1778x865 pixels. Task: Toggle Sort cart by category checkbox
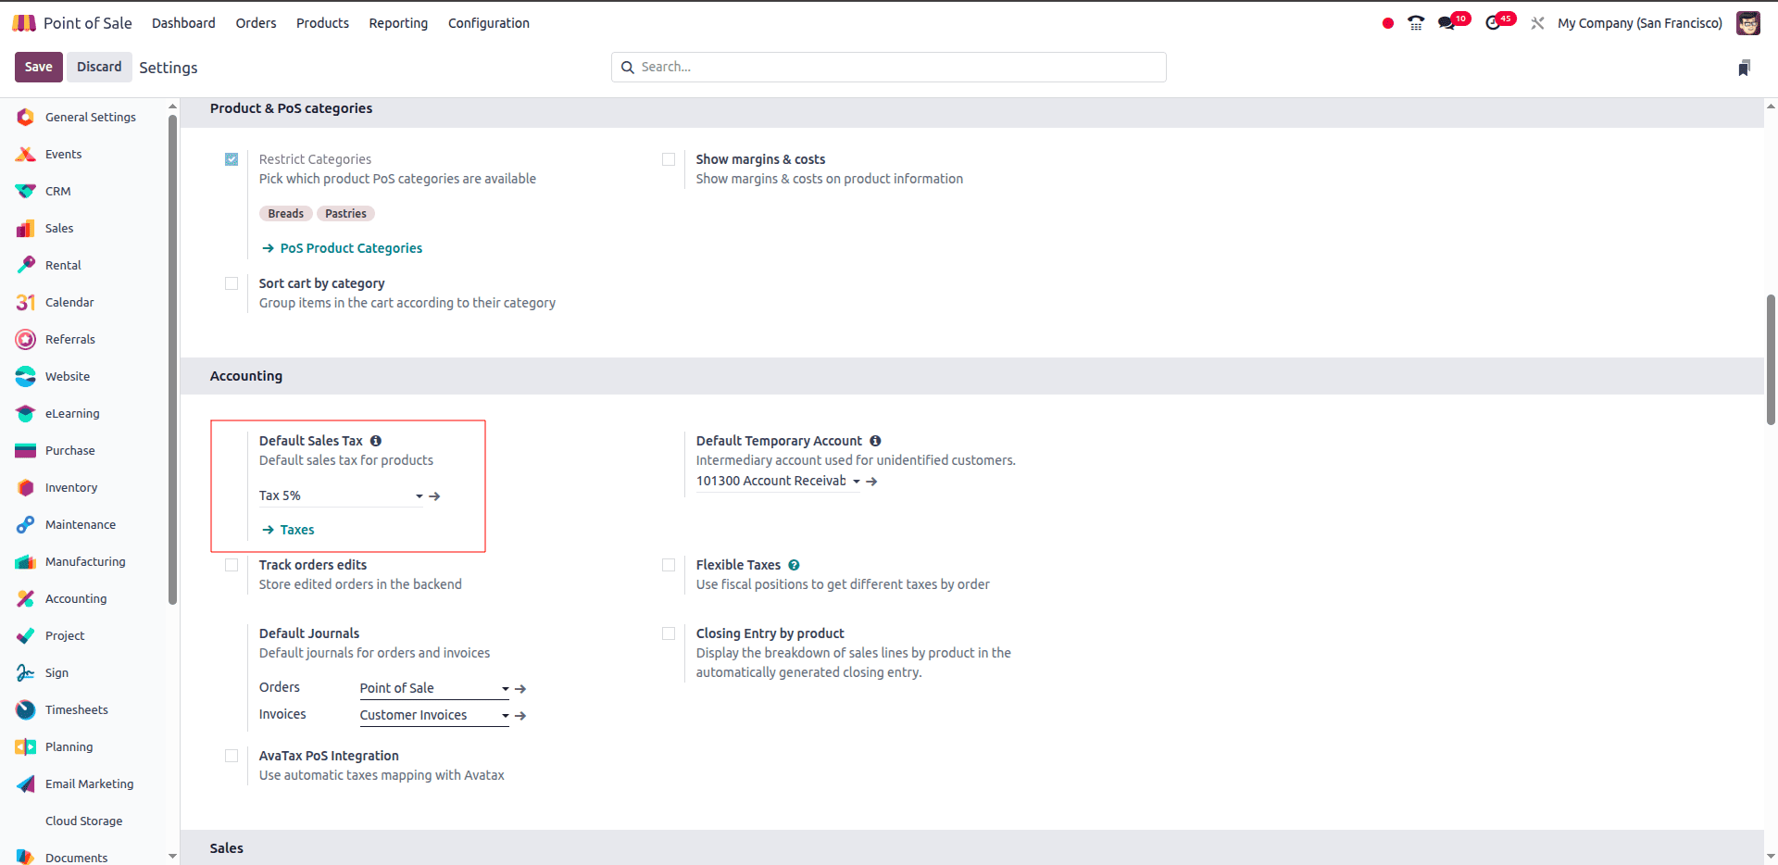(232, 283)
